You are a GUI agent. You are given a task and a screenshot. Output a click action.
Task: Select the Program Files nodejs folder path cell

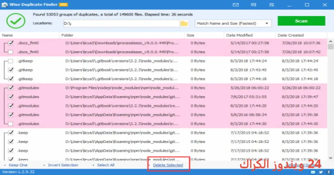click(x=122, y=88)
